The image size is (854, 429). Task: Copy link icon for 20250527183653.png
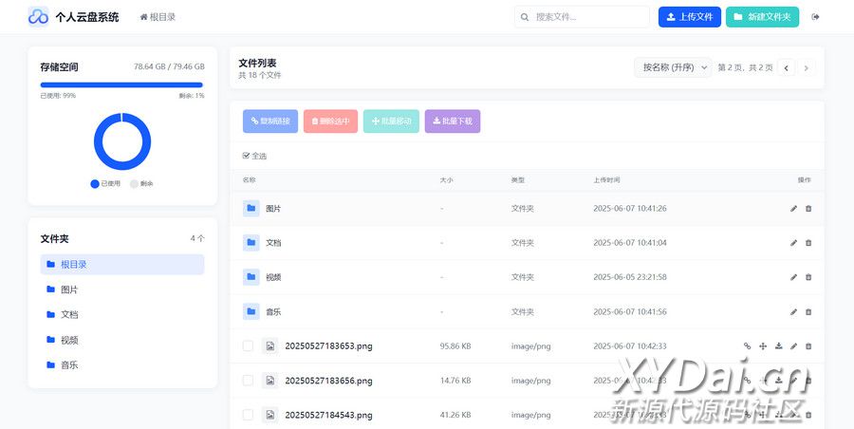pyautogui.click(x=747, y=346)
